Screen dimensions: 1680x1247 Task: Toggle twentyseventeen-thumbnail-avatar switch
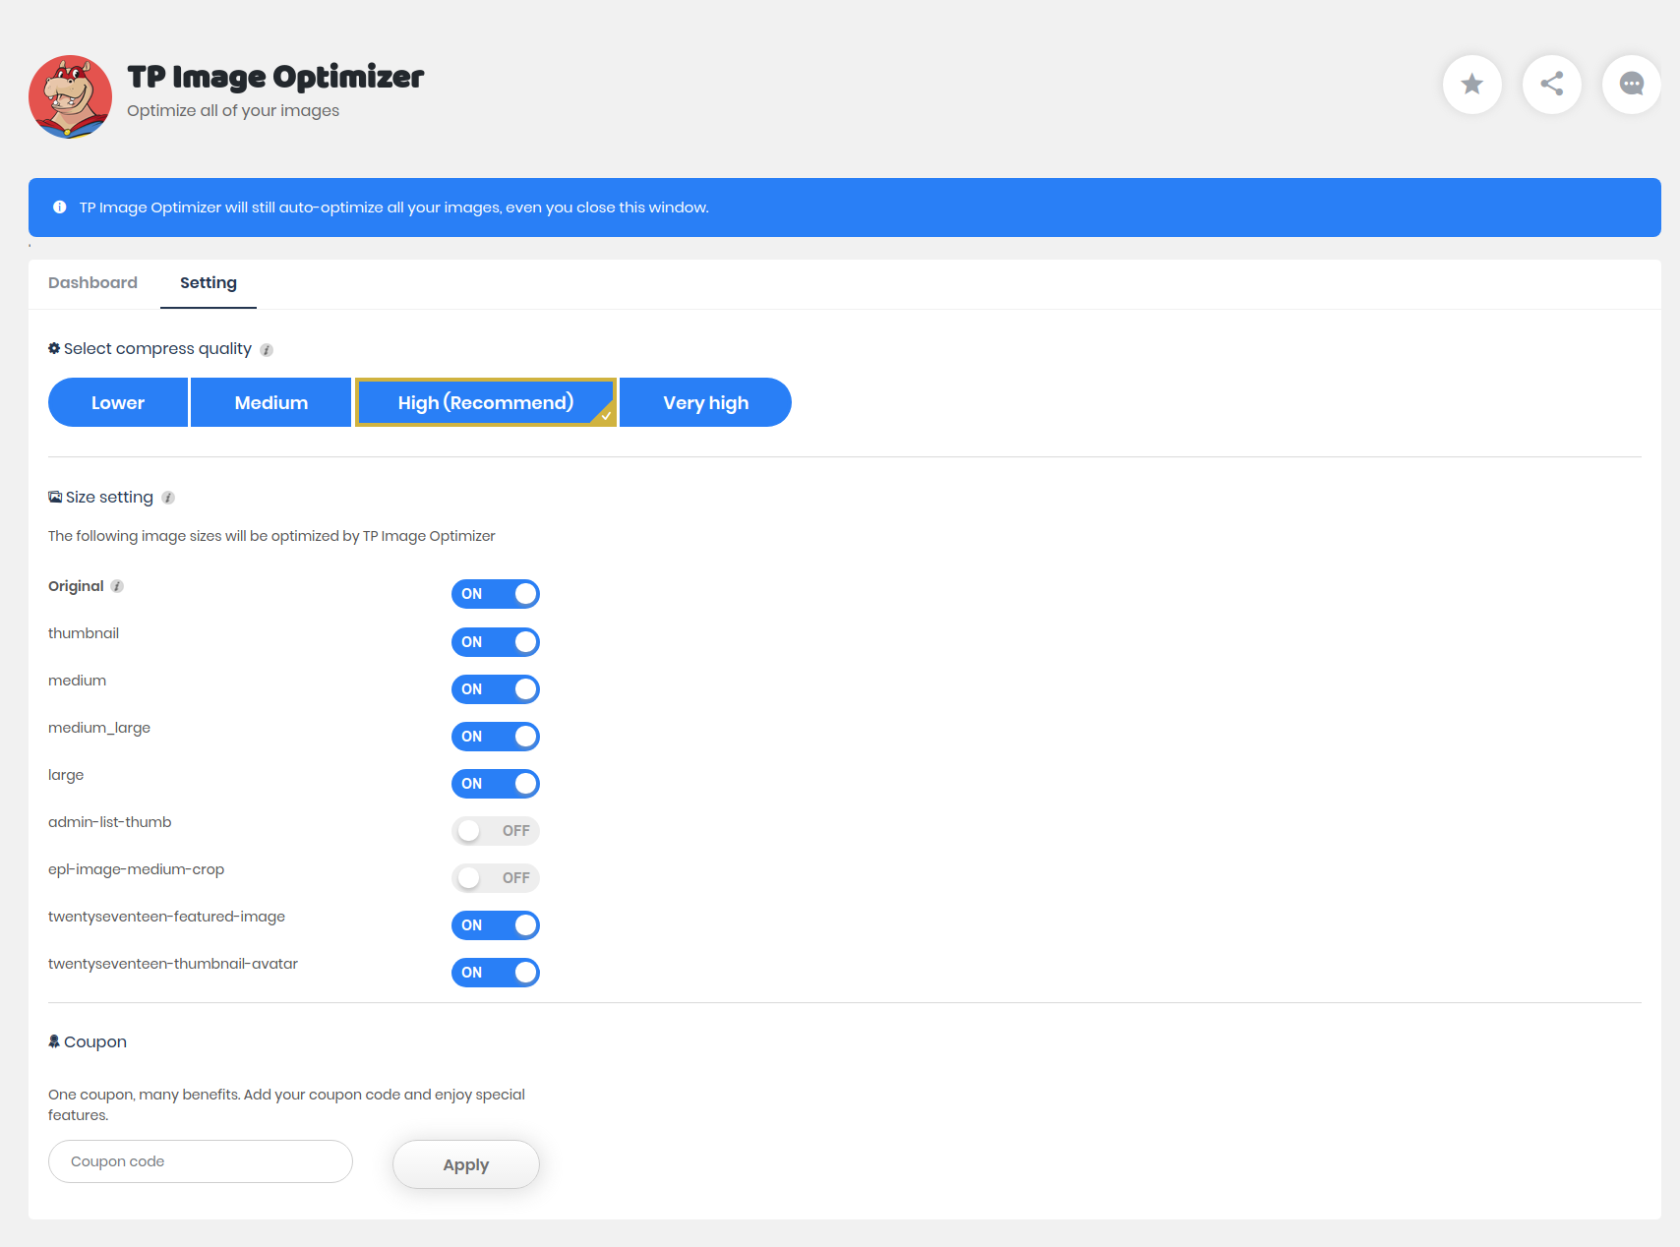click(x=496, y=973)
